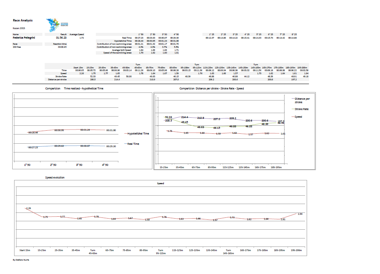
Task: Select the '5.5%' contribution value
Action: pyautogui.click(x=176, y=47)
